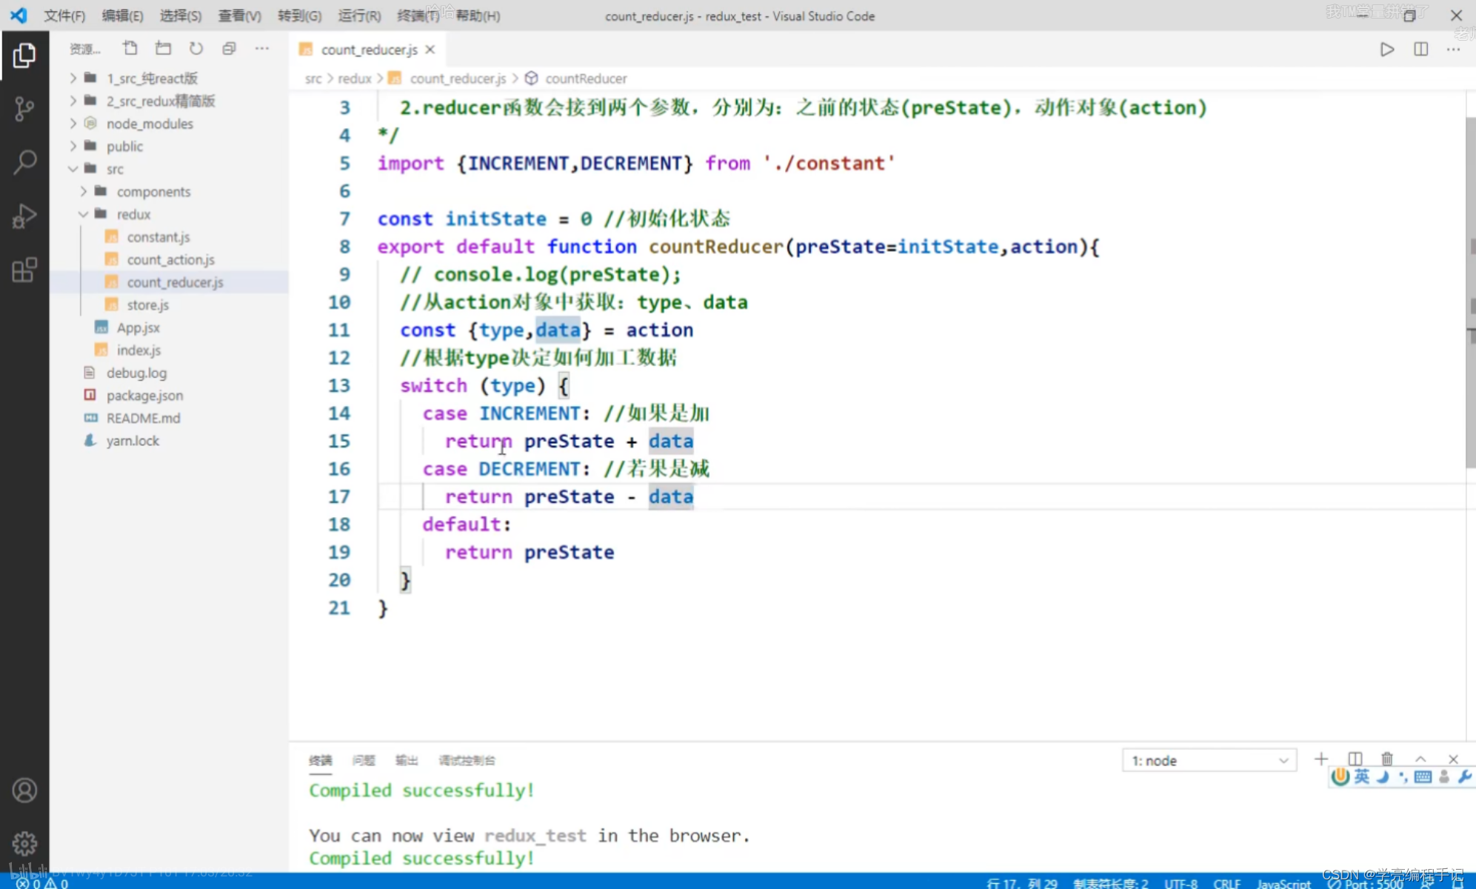Open the Run and Debug view
Screen dimensions: 1476x889
tap(24, 216)
